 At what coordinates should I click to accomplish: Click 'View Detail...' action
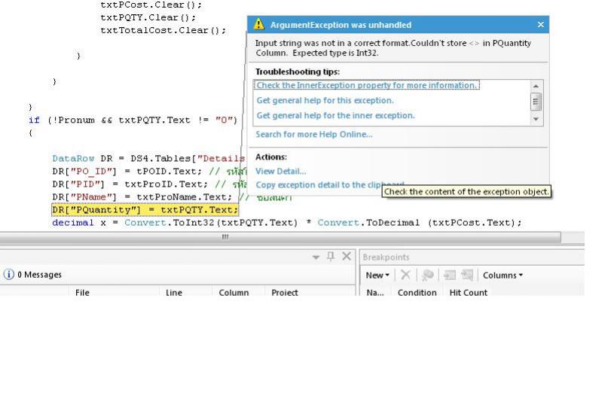pyautogui.click(x=281, y=171)
